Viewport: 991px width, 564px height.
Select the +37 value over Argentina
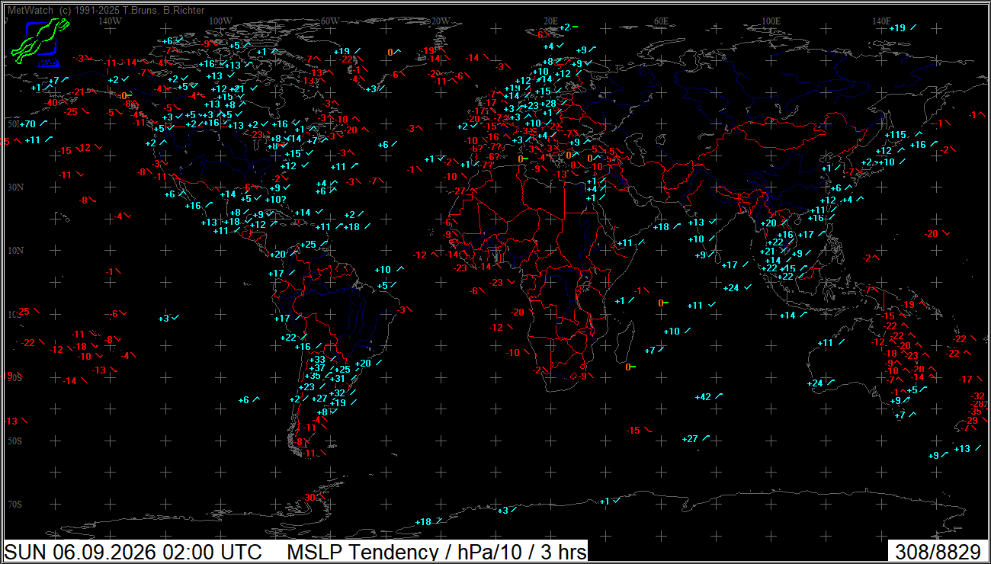316,368
